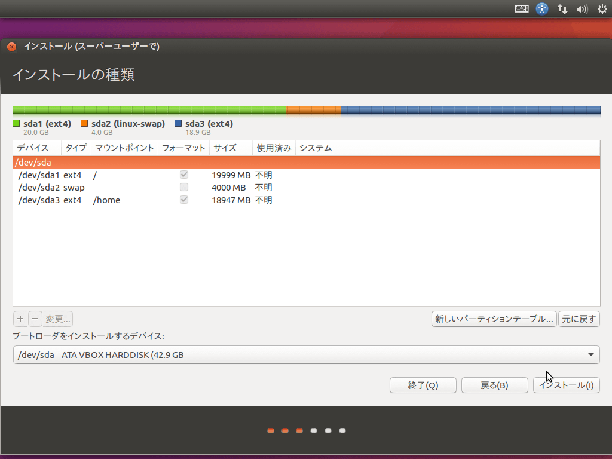Click the sound volume icon
Image resolution: width=612 pixels, height=459 pixels.
click(582, 9)
